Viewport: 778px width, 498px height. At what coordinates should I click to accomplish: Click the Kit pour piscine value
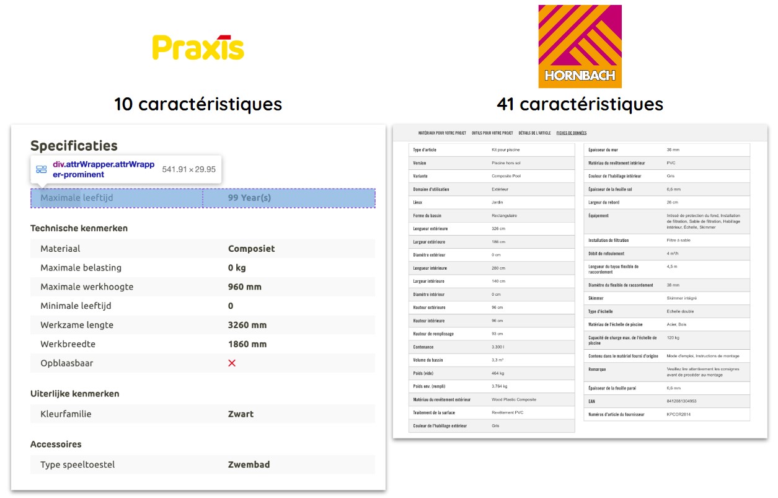505,150
